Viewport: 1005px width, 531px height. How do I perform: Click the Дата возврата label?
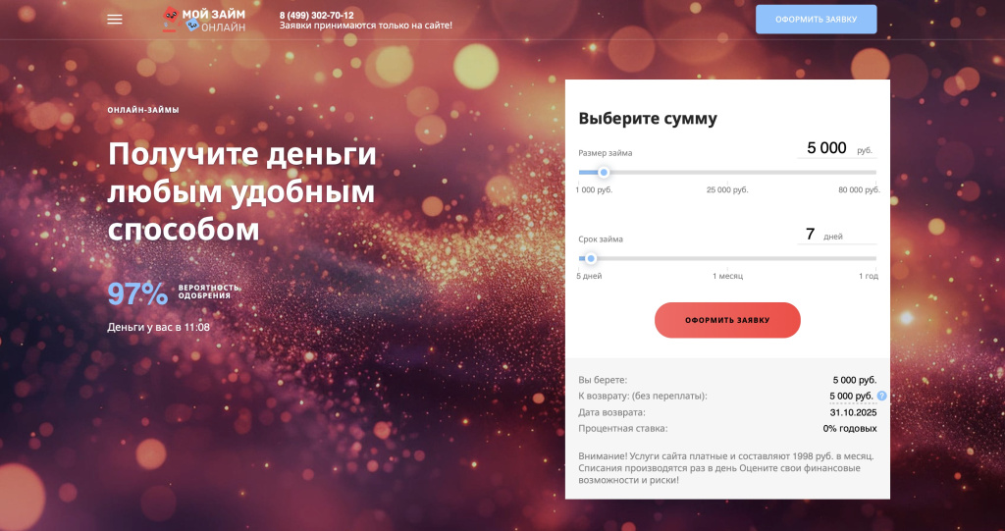click(x=612, y=412)
